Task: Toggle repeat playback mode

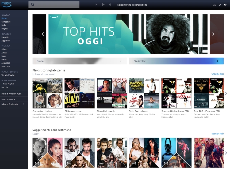Action: 220,5
